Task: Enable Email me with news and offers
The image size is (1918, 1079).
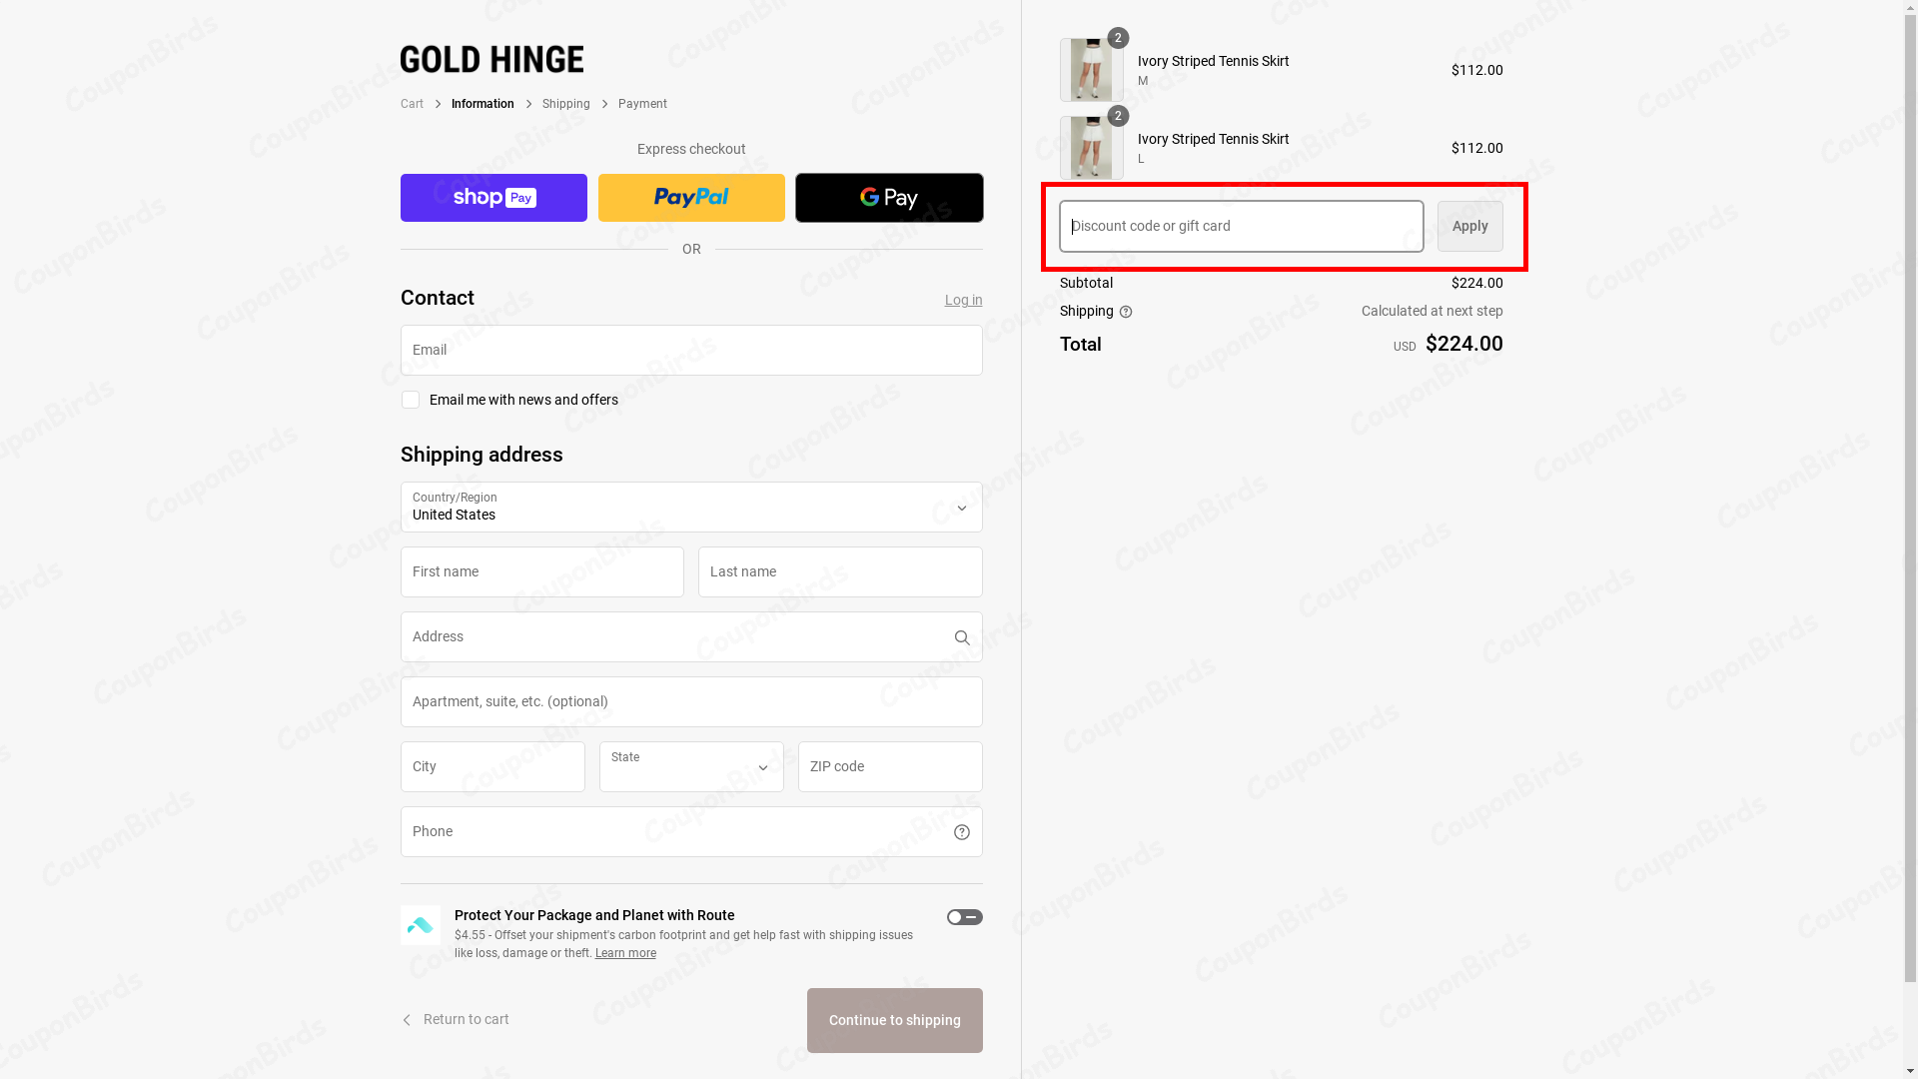Action: [410, 400]
